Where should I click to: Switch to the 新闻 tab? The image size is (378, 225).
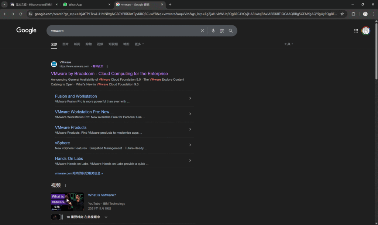pos(77,44)
